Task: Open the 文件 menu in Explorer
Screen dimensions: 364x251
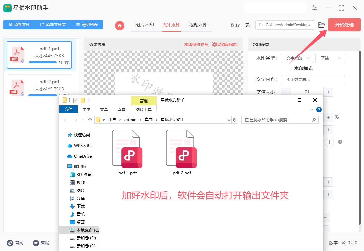Action: 68,109
